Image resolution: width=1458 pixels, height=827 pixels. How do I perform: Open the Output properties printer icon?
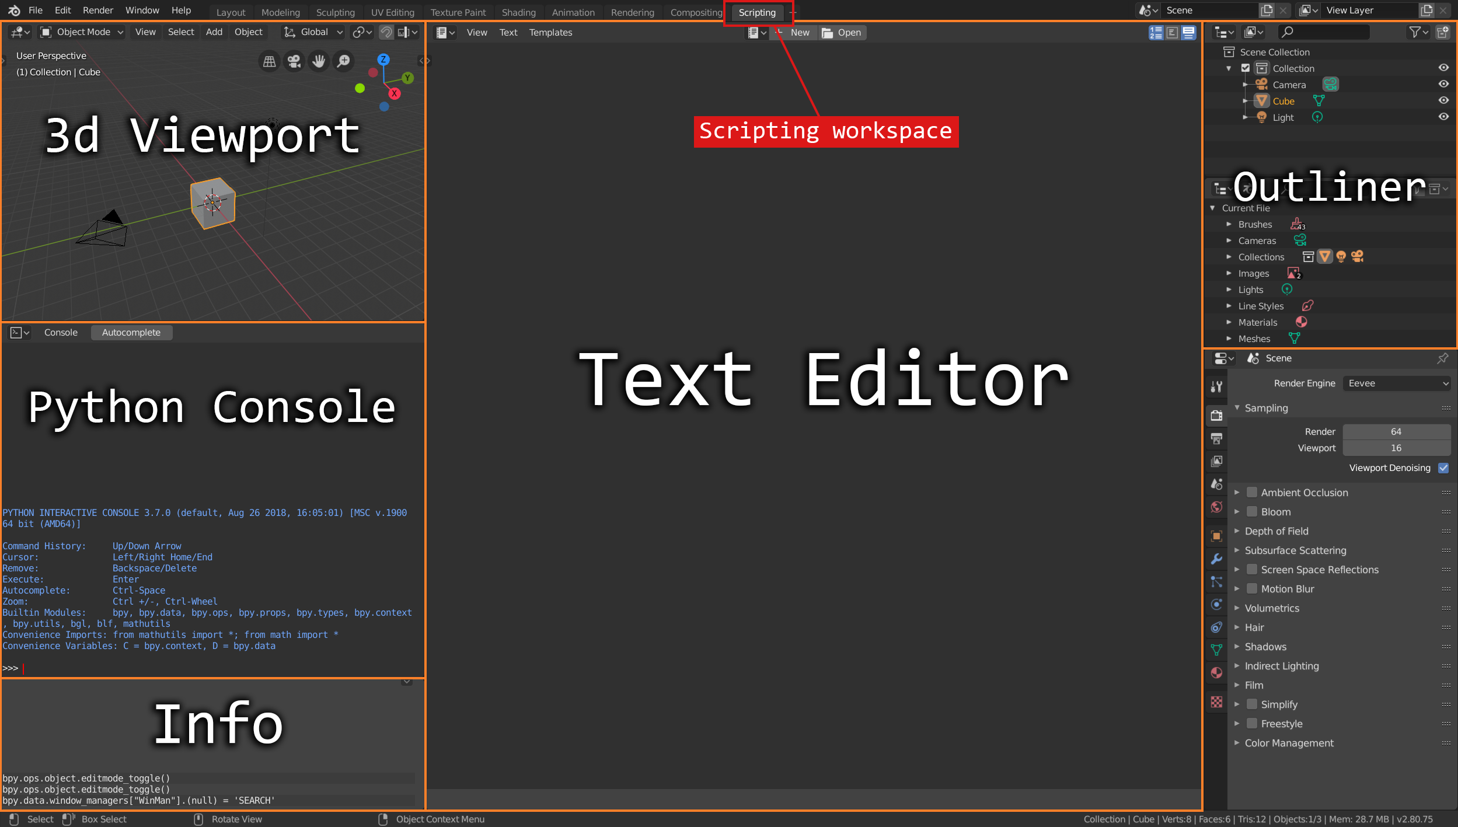point(1216,438)
